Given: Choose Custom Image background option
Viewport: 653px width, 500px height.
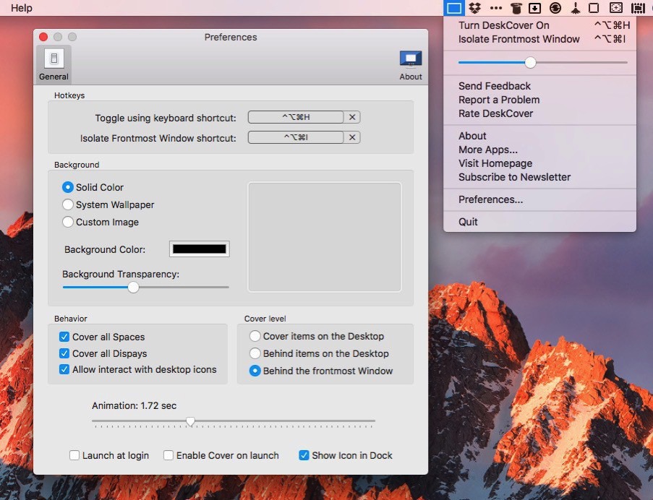Looking at the screenshot, I should (x=68, y=222).
